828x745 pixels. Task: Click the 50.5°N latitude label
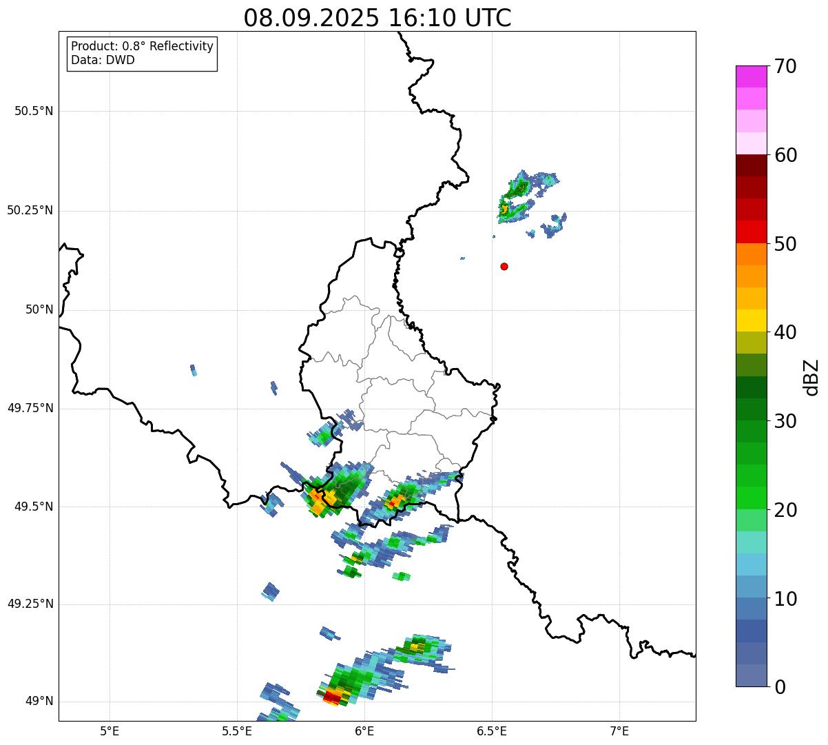tap(34, 111)
